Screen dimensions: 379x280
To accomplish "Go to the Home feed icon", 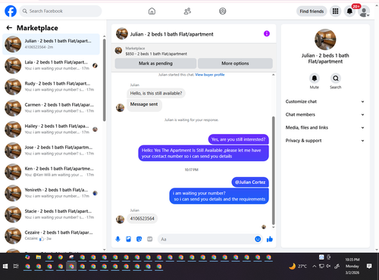I will 152,11.
